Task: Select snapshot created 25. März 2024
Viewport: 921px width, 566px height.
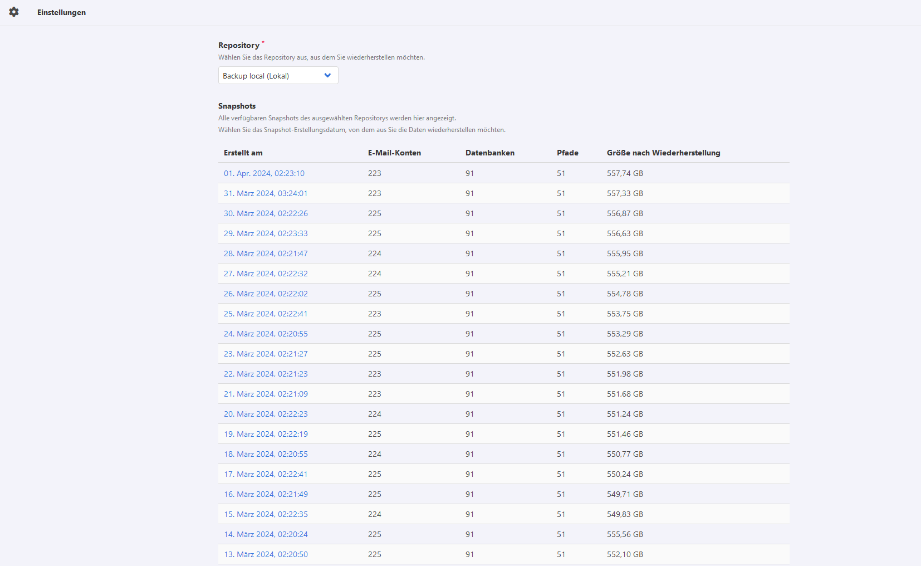Action: tap(266, 314)
